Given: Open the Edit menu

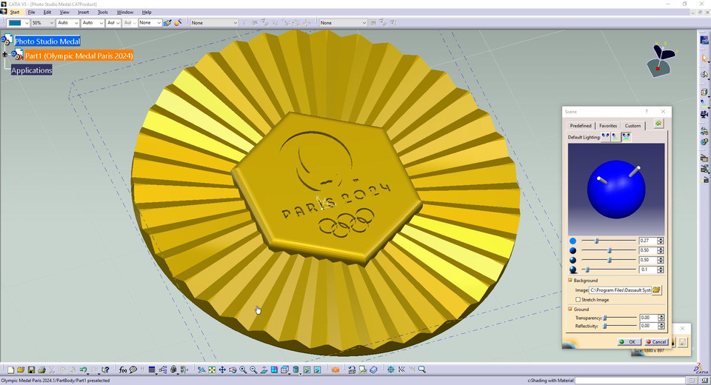Looking at the screenshot, I should tap(47, 13).
